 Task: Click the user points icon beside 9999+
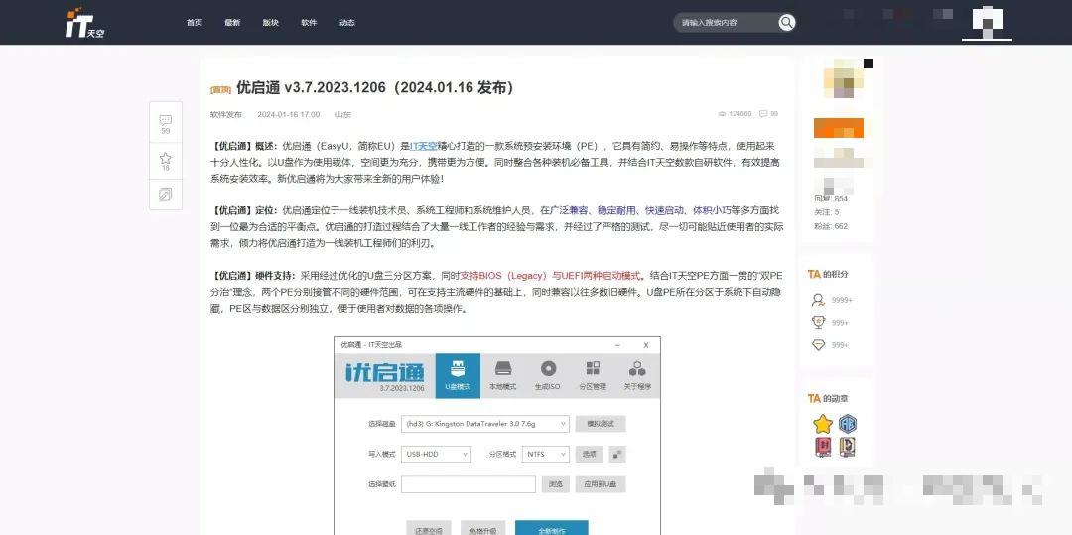click(x=818, y=300)
